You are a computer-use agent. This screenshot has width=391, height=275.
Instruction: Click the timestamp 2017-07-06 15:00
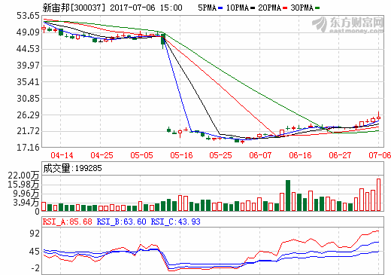point(146,8)
